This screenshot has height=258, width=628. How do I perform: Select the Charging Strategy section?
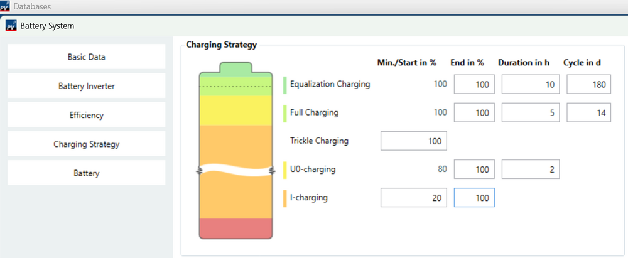(87, 144)
